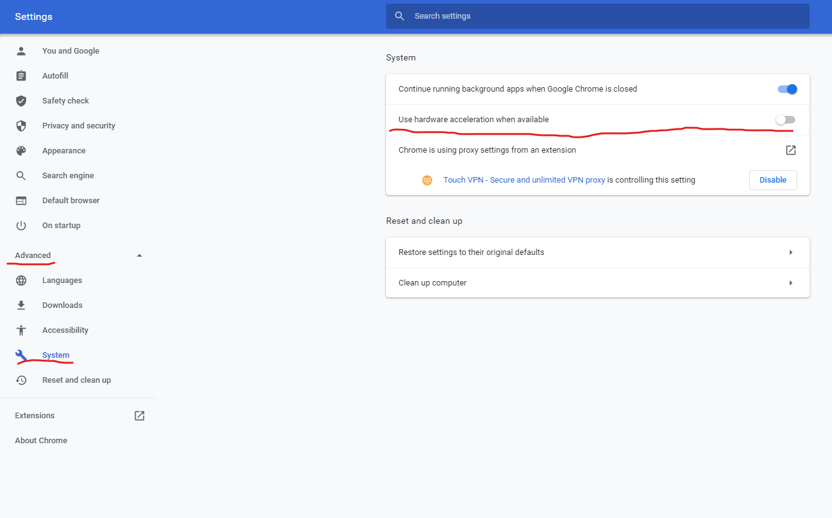The image size is (832, 518).
Task: Click the On startup power icon
Action: tap(21, 226)
